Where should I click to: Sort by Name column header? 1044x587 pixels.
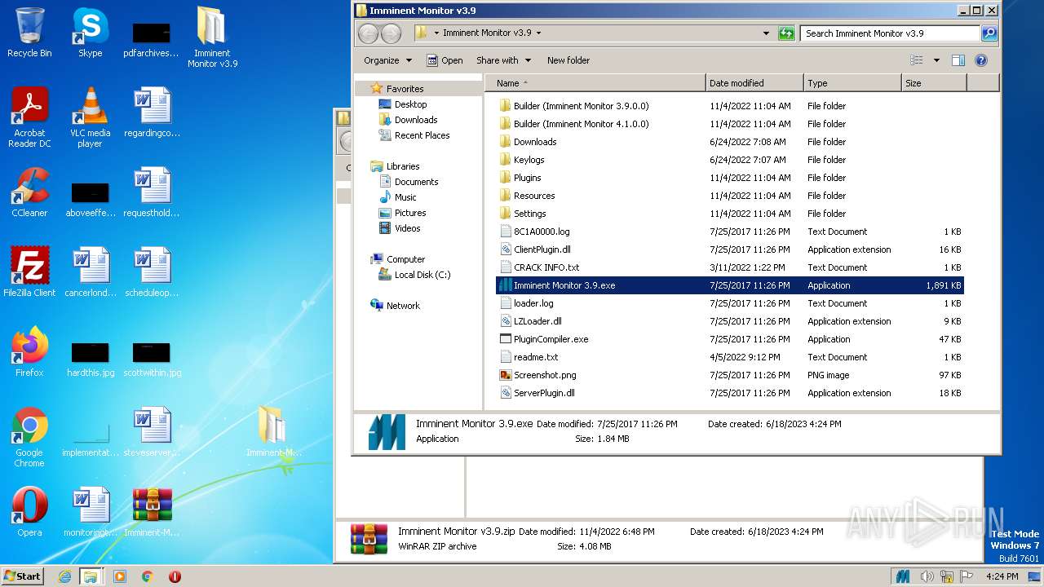coord(595,83)
